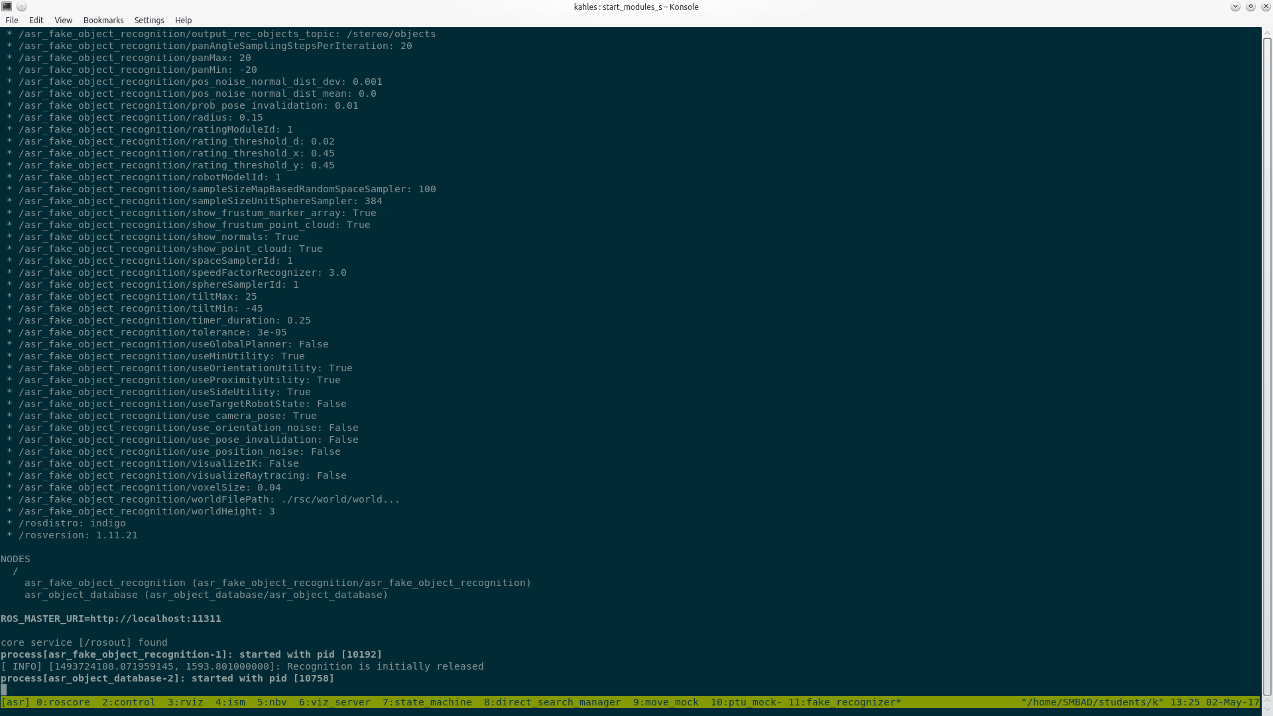Click the Konsole terminal window menu icon
The width and height of the screenshot is (1273, 716).
coord(7,7)
